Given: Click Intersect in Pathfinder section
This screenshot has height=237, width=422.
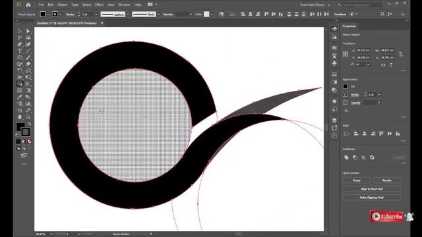Looking at the screenshot, I should [x=363, y=157].
